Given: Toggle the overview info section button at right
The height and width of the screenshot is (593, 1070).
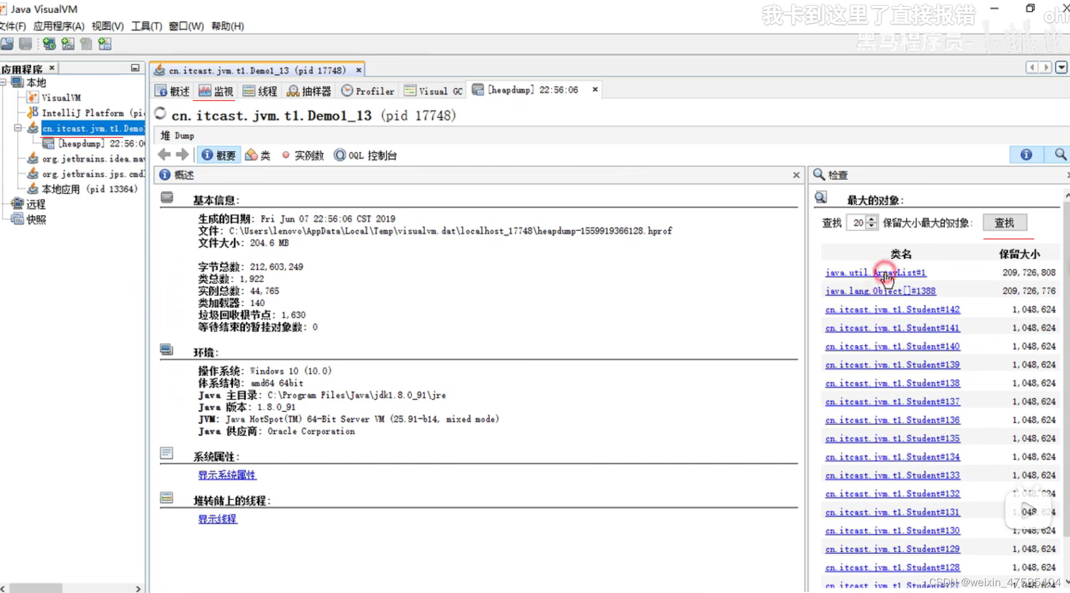Looking at the screenshot, I should (1026, 154).
